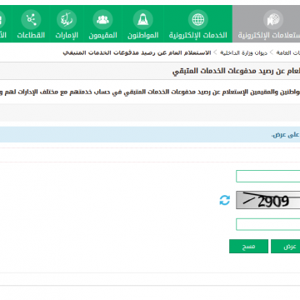Click the blue notice text على عرض

[x=285, y=135]
